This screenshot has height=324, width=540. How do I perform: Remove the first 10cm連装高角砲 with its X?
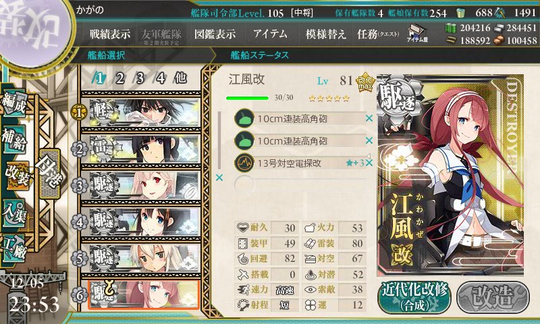[x=369, y=118]
